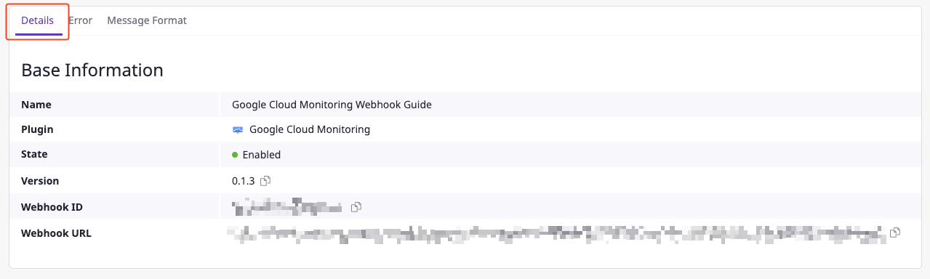The height and width of the screenshot is (279, 930).
Task: Click the green Enabled status dot
Action: pyautogui.click(x=235, y=155)
